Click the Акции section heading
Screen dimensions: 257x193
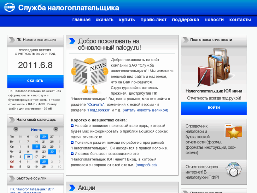coord(87,188)
